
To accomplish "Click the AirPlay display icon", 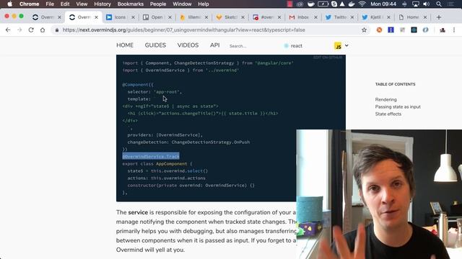I will click(416, 4).
